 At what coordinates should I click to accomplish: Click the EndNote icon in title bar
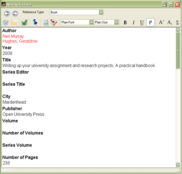pos(4,4)
